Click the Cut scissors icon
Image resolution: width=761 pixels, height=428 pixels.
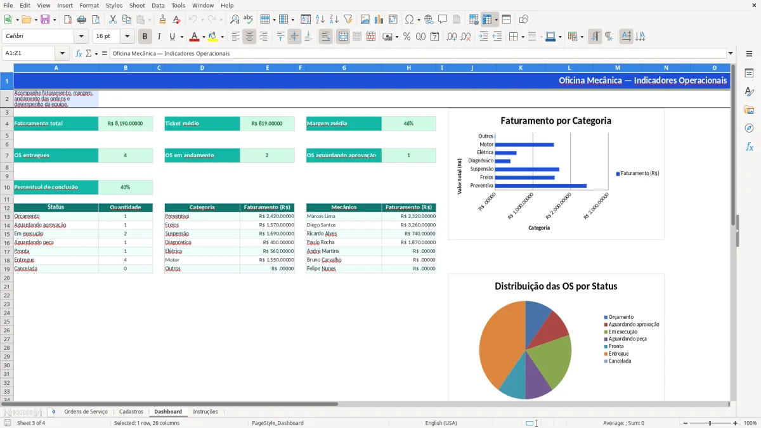113,20
